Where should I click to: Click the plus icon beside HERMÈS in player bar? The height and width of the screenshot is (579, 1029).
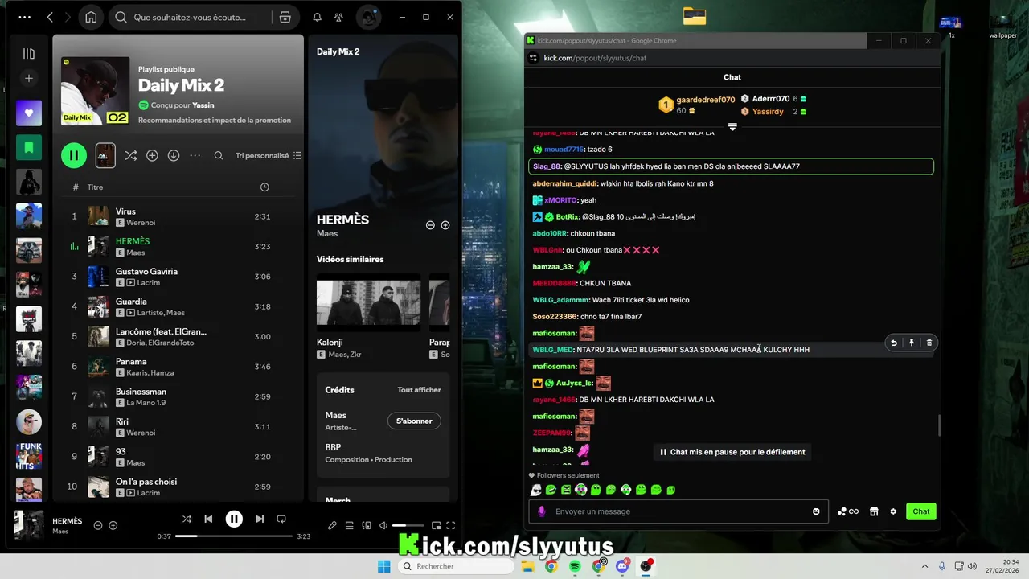click(x=113, y=525)
